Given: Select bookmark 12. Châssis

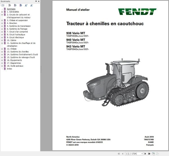Looking at the screenshot, I should pyautogui.click(x=12, y=49).
